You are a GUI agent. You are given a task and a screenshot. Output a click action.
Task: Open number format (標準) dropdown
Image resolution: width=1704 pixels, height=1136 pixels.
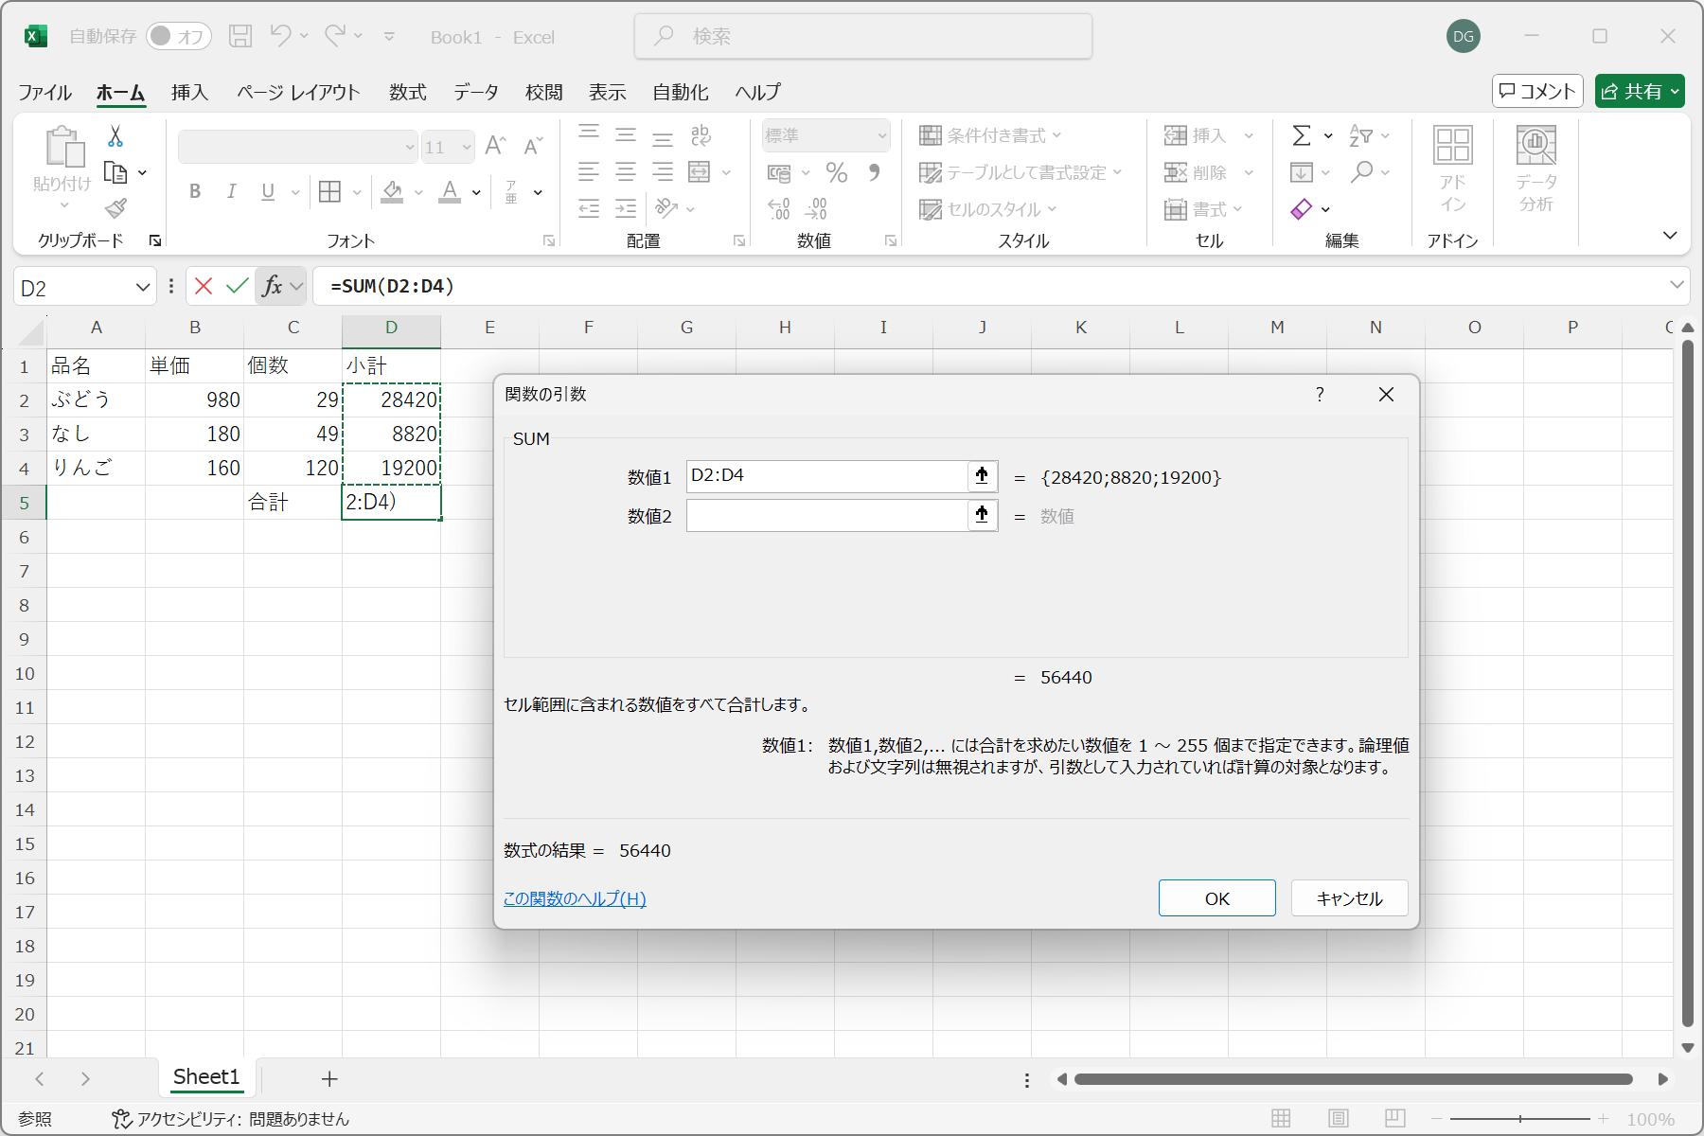[881, 135]
